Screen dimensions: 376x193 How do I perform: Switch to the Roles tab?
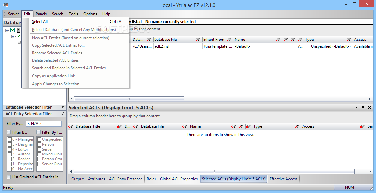pyautogui.click(x=151, y=179)
